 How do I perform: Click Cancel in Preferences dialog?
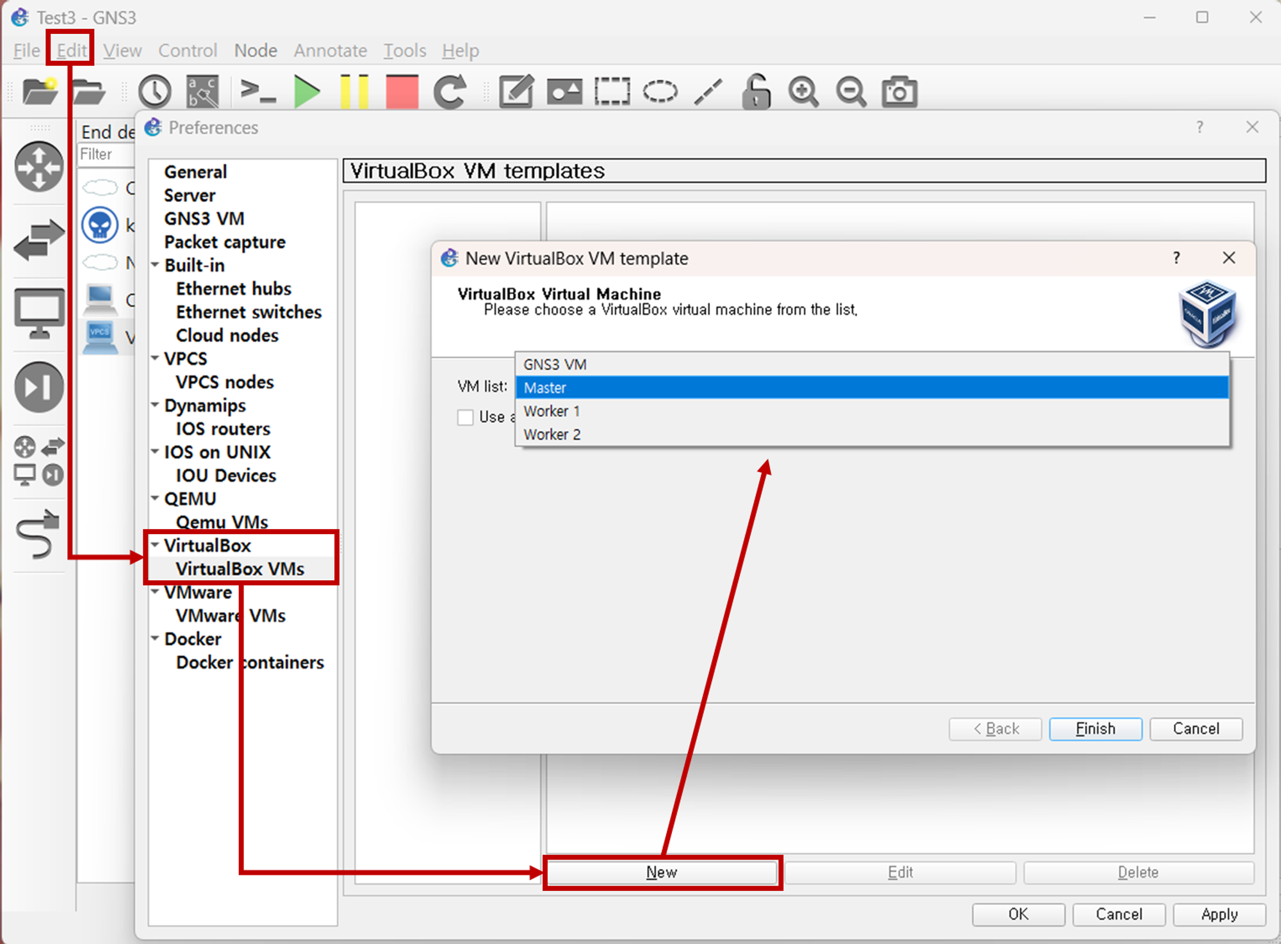point(1119,914)
